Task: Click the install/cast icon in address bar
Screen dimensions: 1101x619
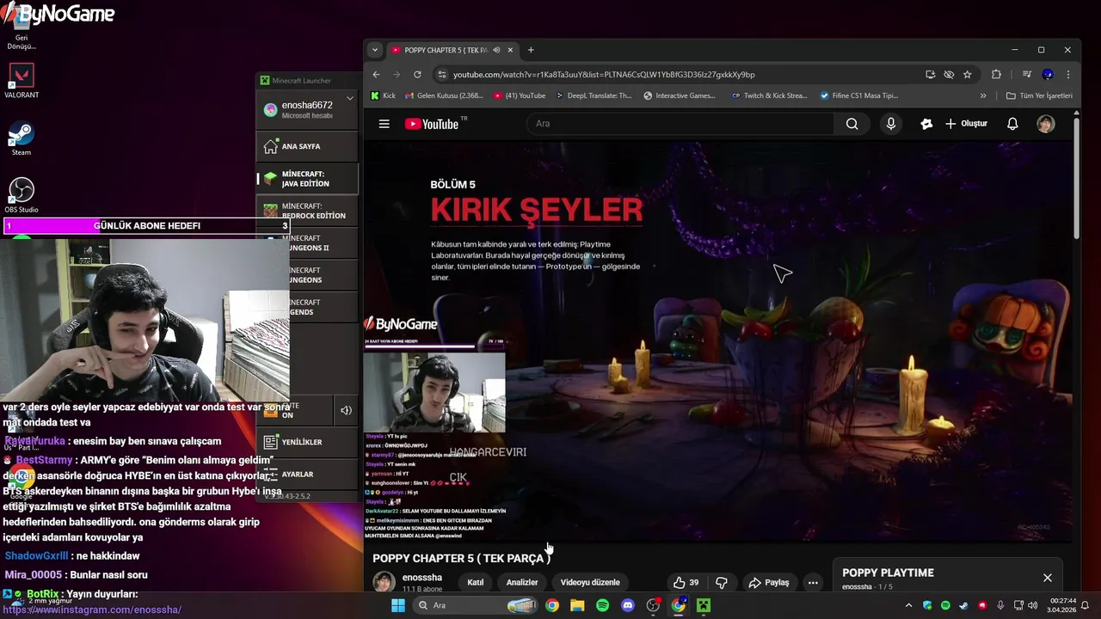Action: click(930, 75)
